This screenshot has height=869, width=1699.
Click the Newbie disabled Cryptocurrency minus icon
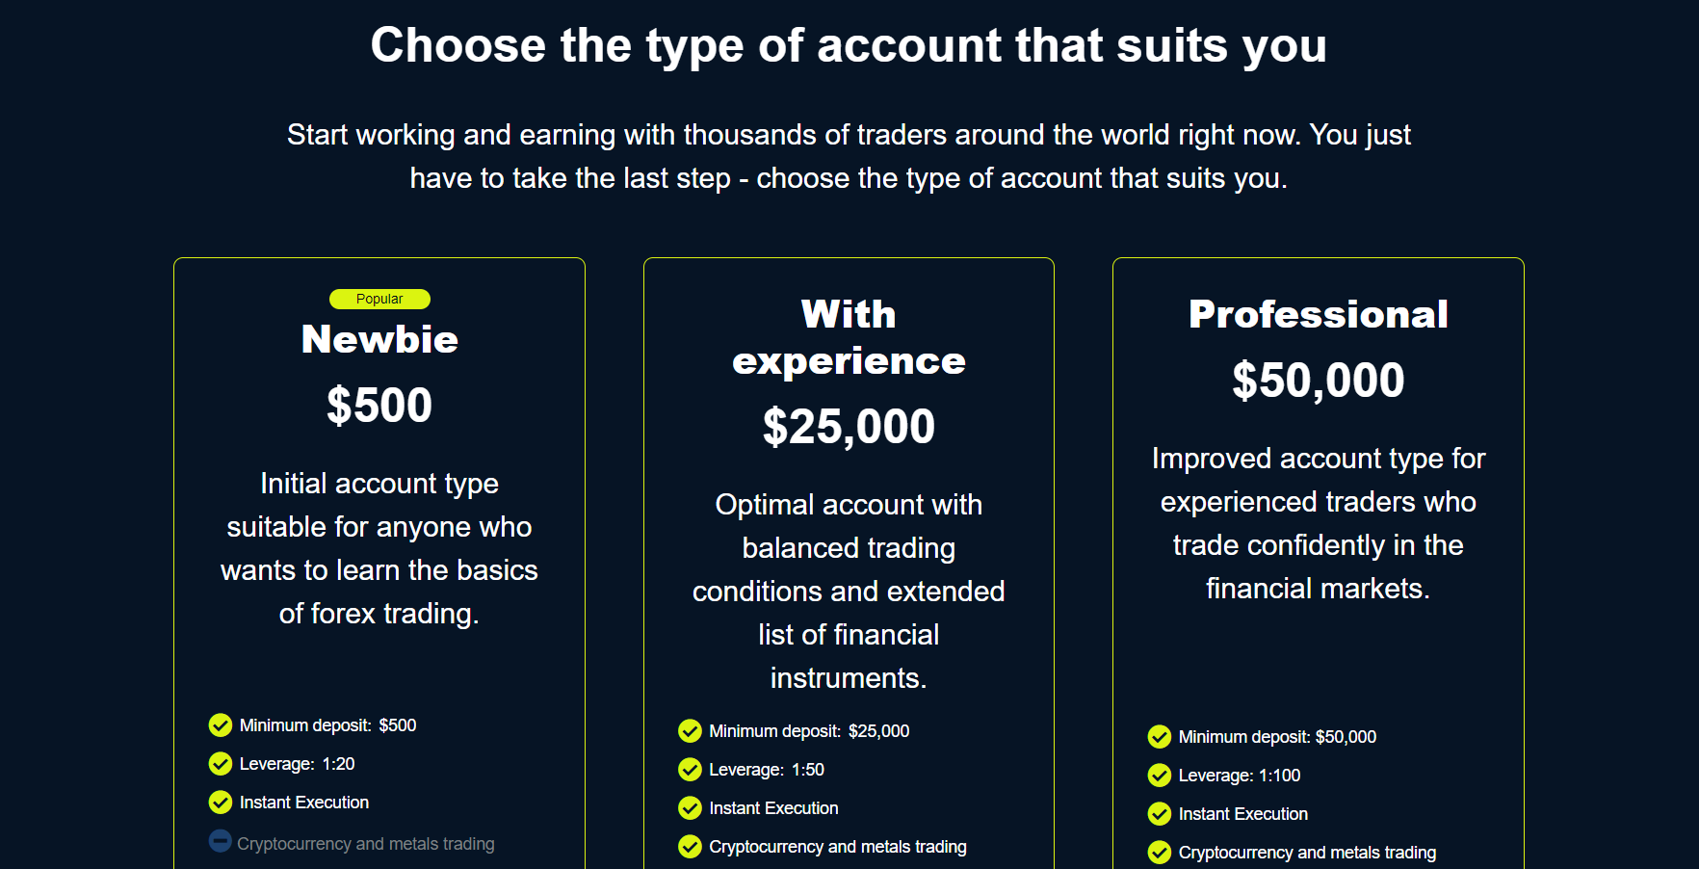pyautogui.click(x=221, y=841)
